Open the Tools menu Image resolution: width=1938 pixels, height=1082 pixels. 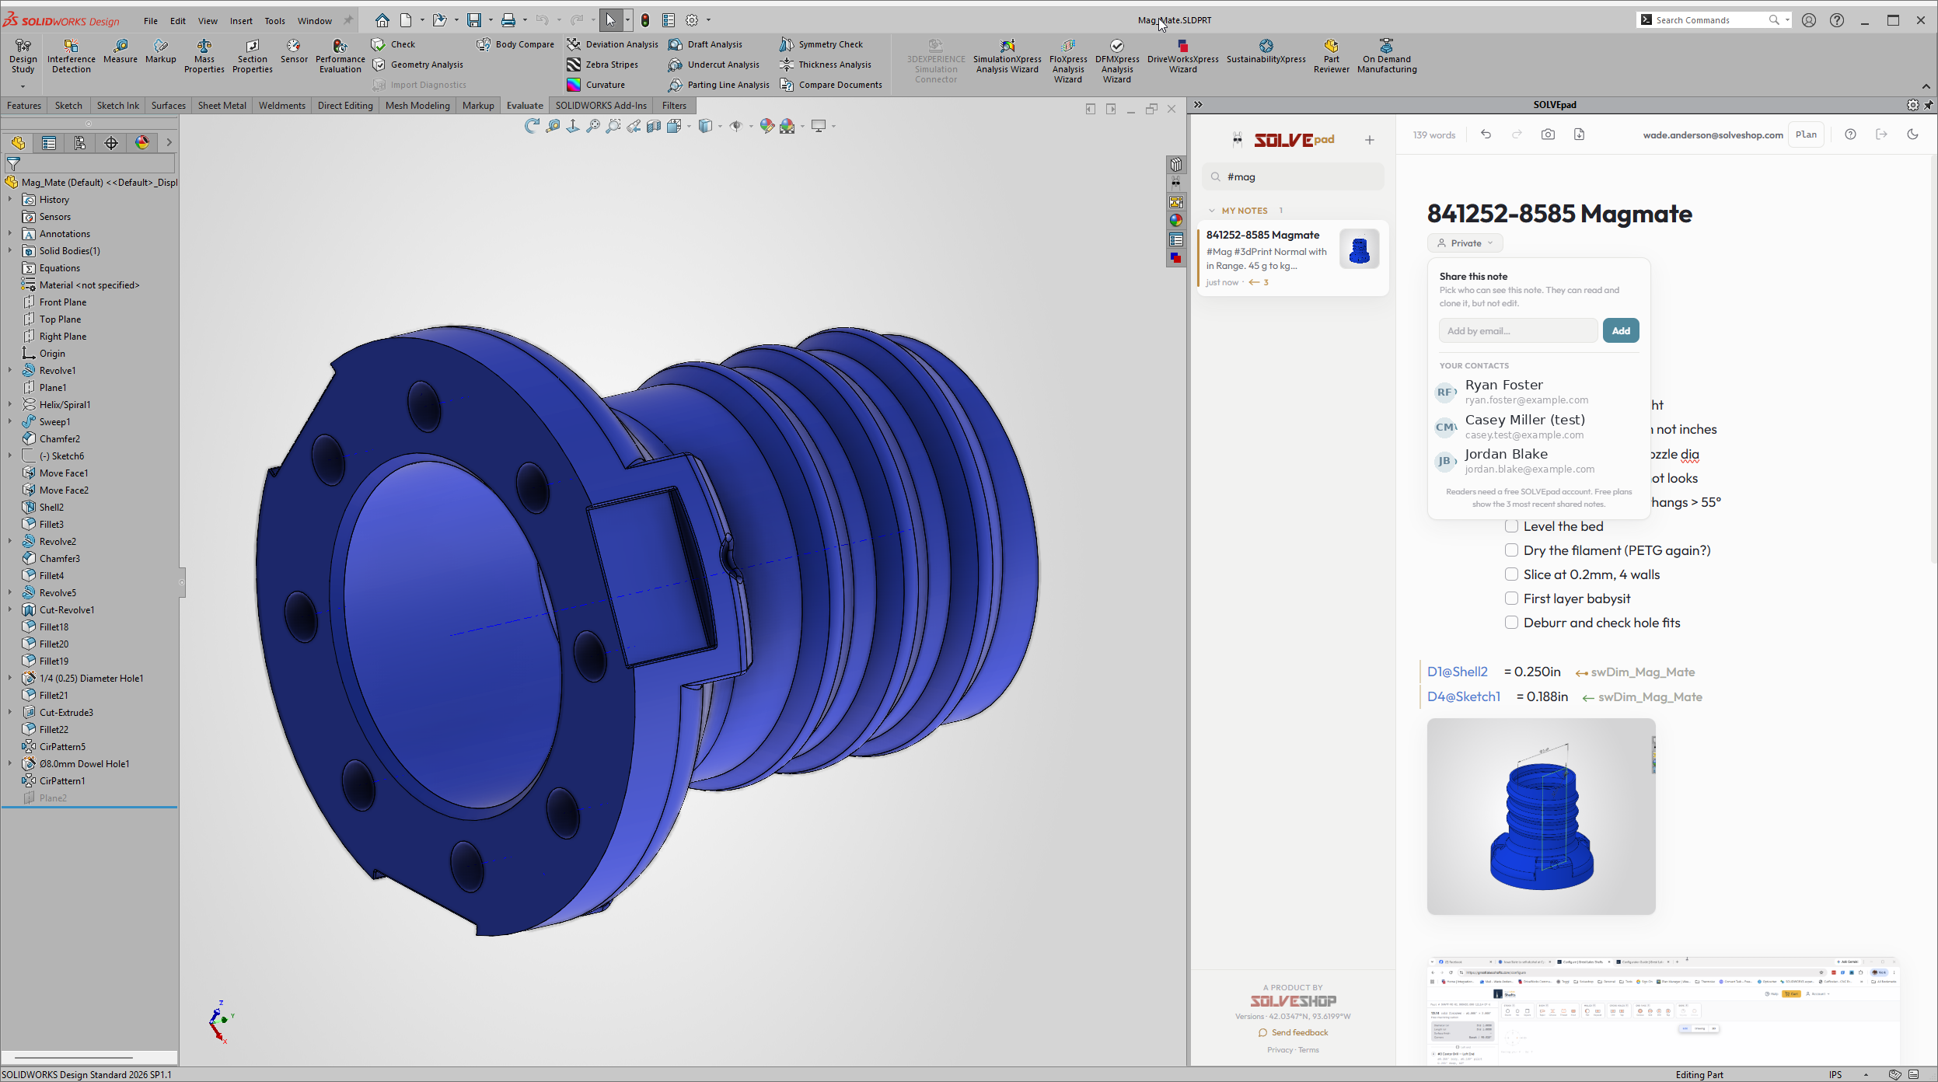(274, 21)
